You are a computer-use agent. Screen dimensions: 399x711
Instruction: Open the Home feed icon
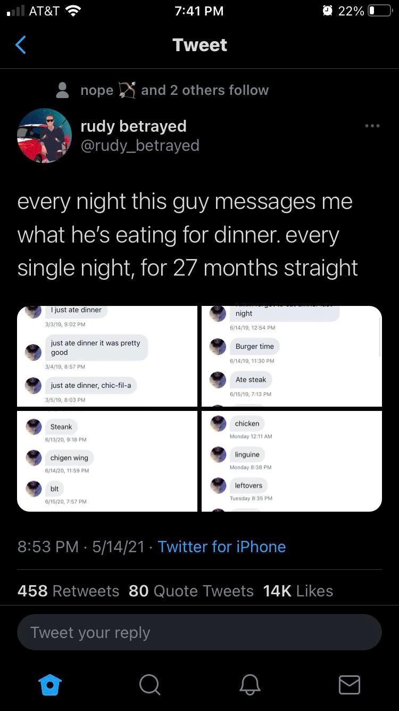point(49,685)
